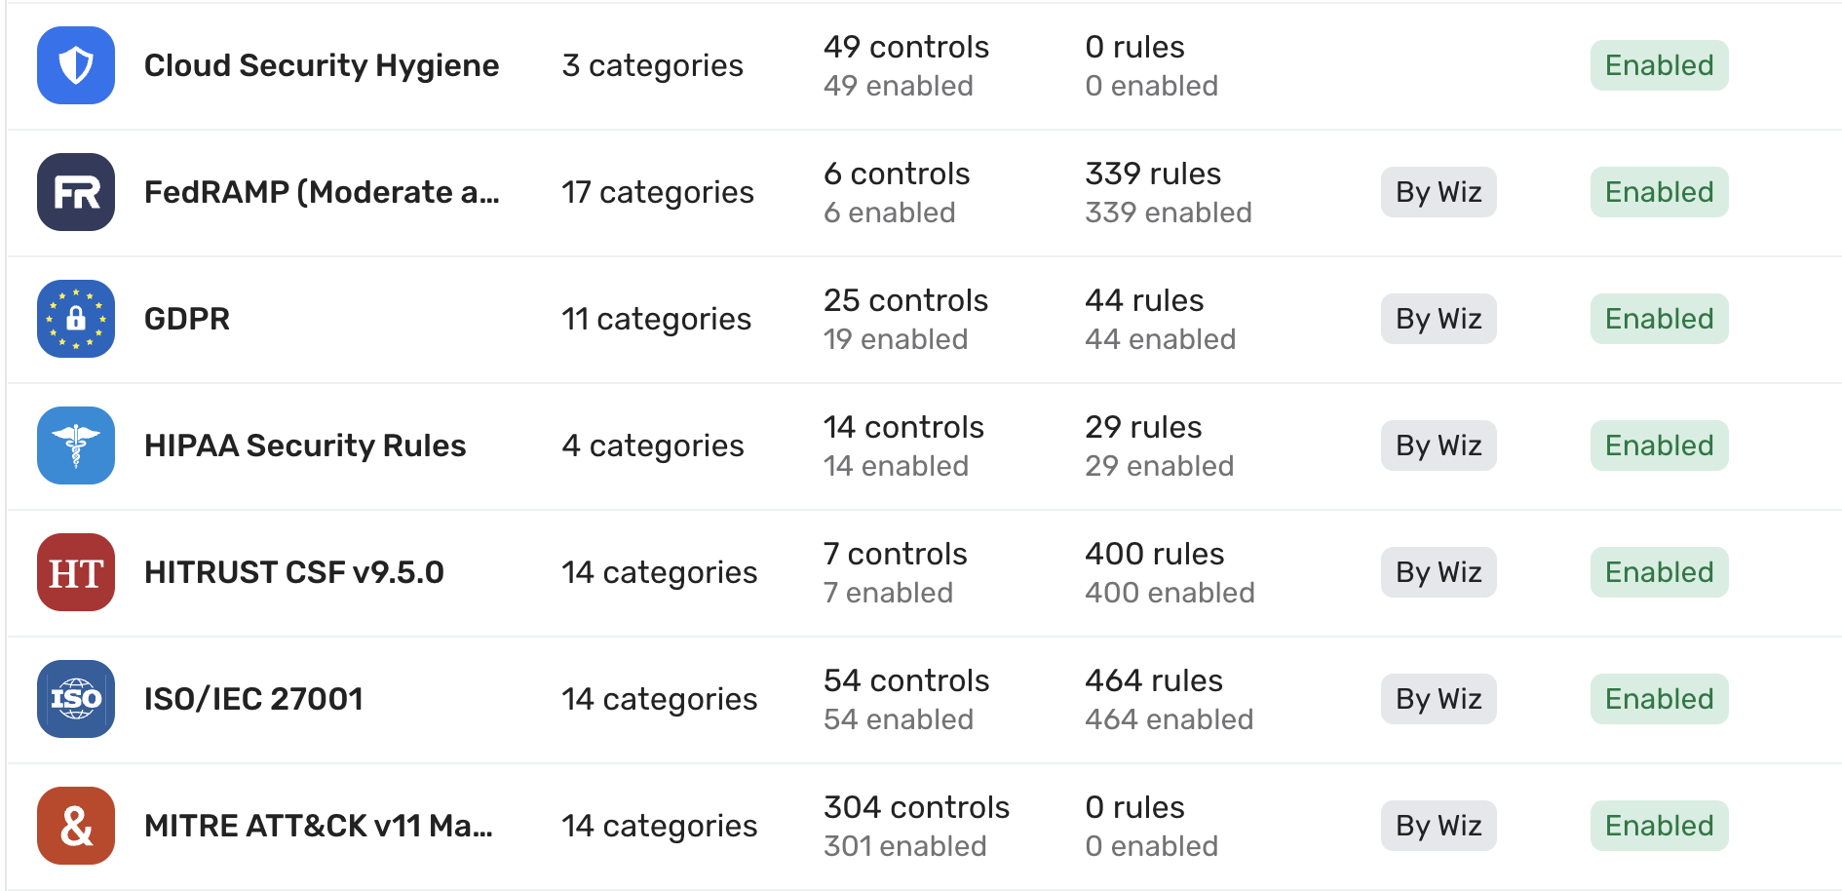Image resolution: width=1842 pixels, height=891 pixels.
Task: Click the By Wiz tag on HITRUST row
Action: (1439, 572)
